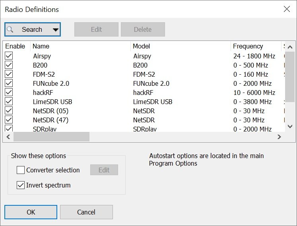Select the NetSDR (05) row name
Screen dimensions: 297x226
pos(50,111)
